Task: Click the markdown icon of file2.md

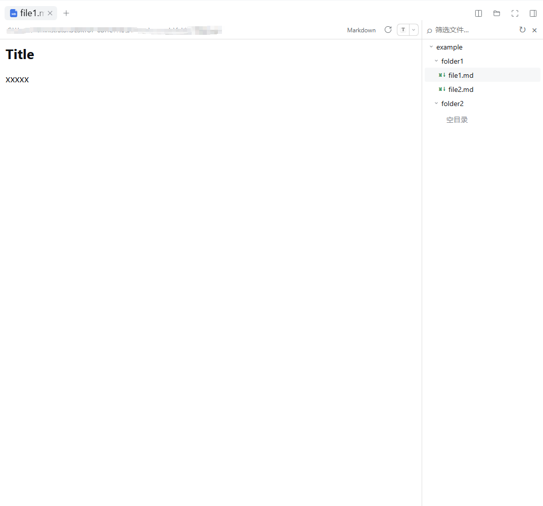Action: 442,89
